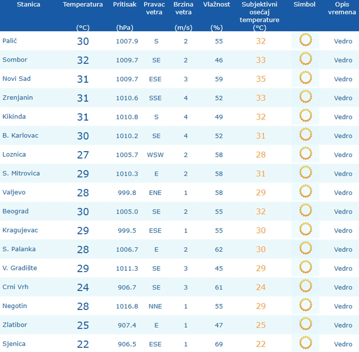Click Valjevo's wind direction ENE
Image resolution: width=359 pixels, height=352 pixels.
155,193
